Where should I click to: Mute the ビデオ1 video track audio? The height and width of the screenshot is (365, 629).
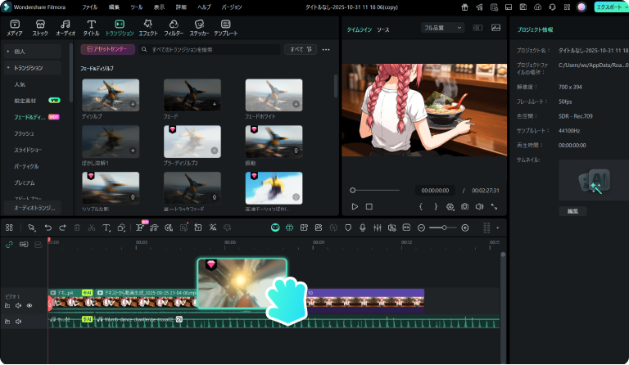(x=18, y=305)
